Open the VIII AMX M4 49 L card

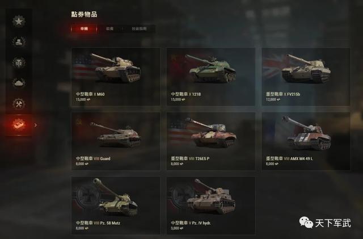[x=306, y=141]
